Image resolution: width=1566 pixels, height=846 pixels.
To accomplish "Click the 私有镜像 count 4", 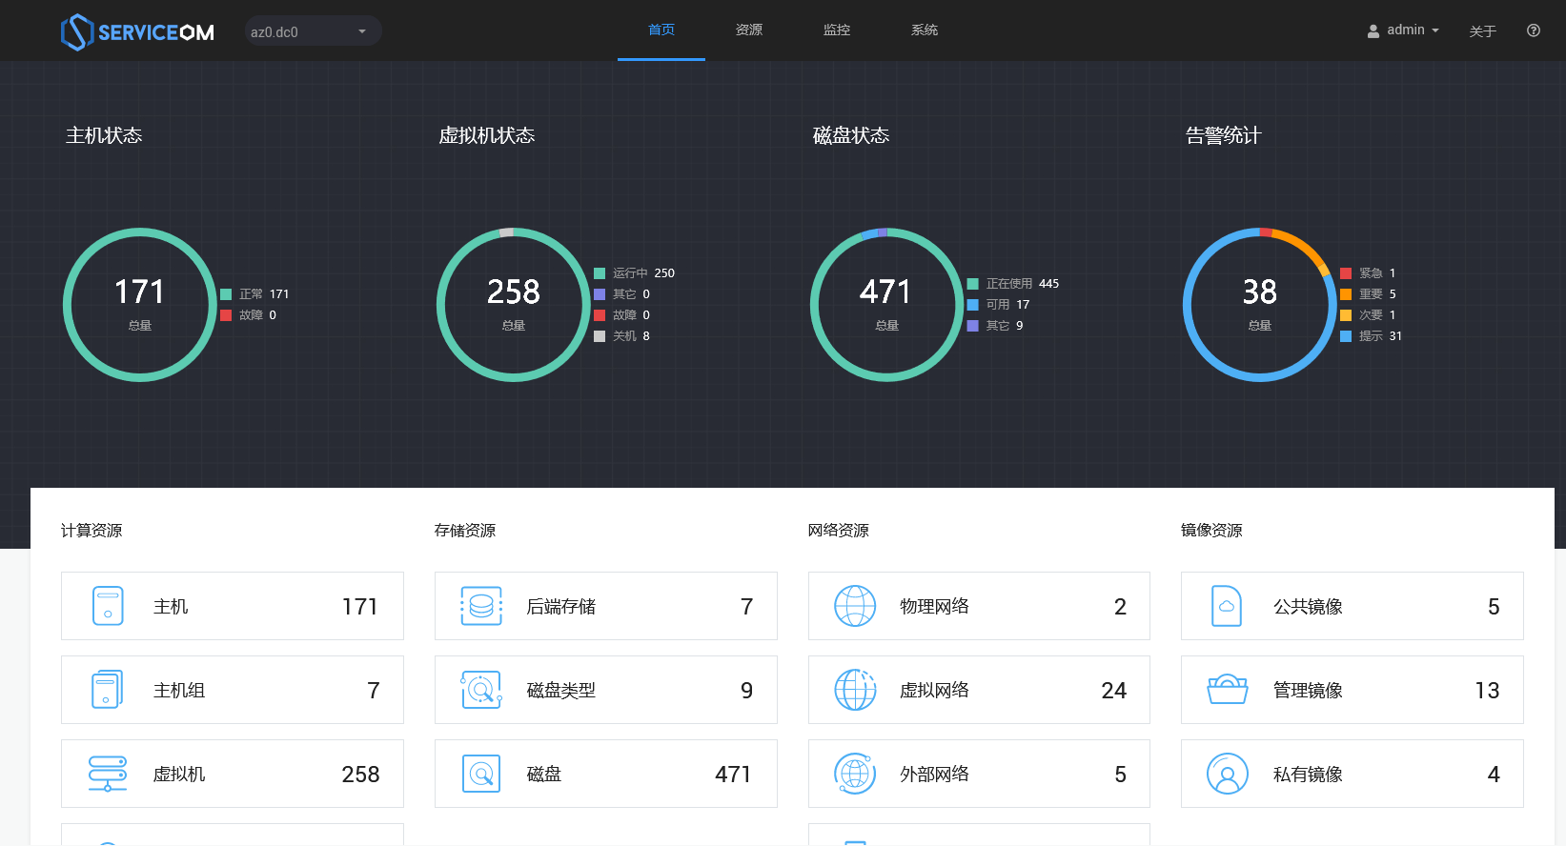I will (1494, 775).
